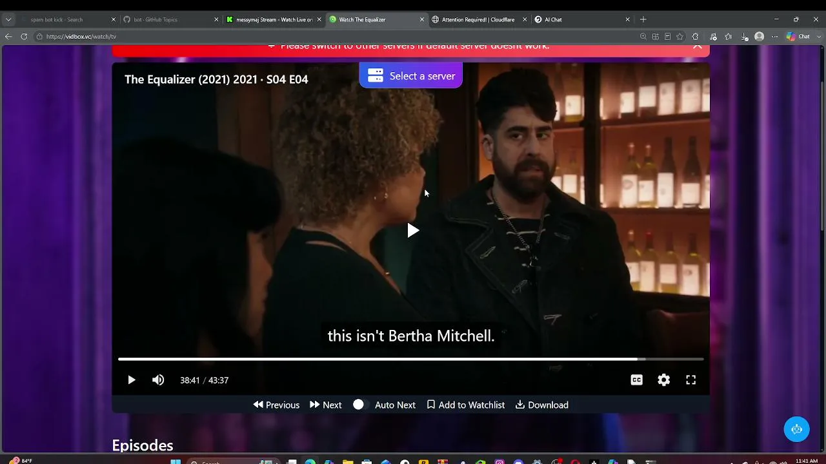Open the video settings gear
This screenshot has width=826, height=464.
pyautogui.click(x=663, y=380)
